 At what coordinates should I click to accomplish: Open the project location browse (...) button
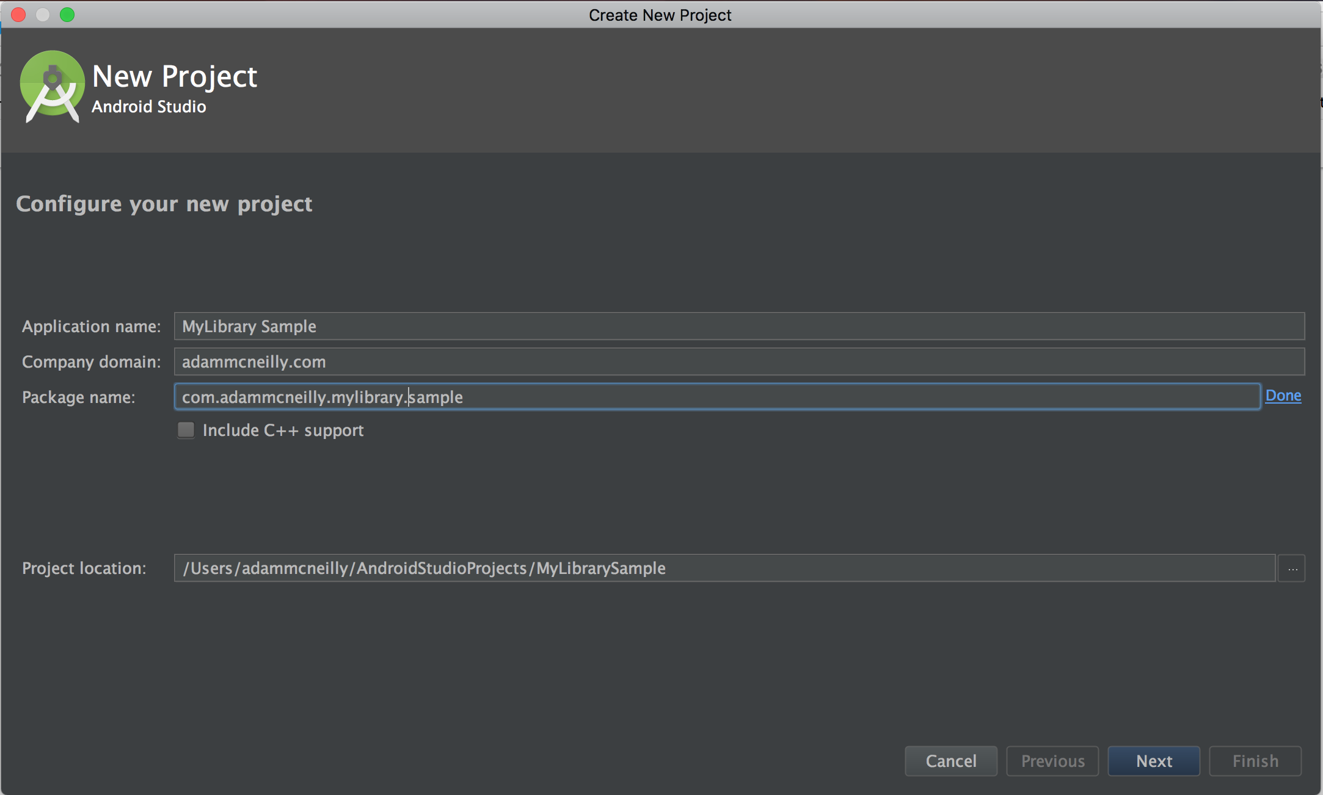pyautogui.click(x=1292, y=568)
